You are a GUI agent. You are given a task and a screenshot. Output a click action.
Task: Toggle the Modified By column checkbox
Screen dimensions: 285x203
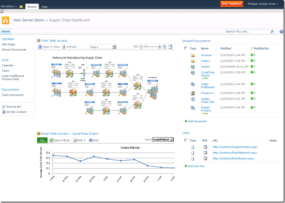point(251,49)
